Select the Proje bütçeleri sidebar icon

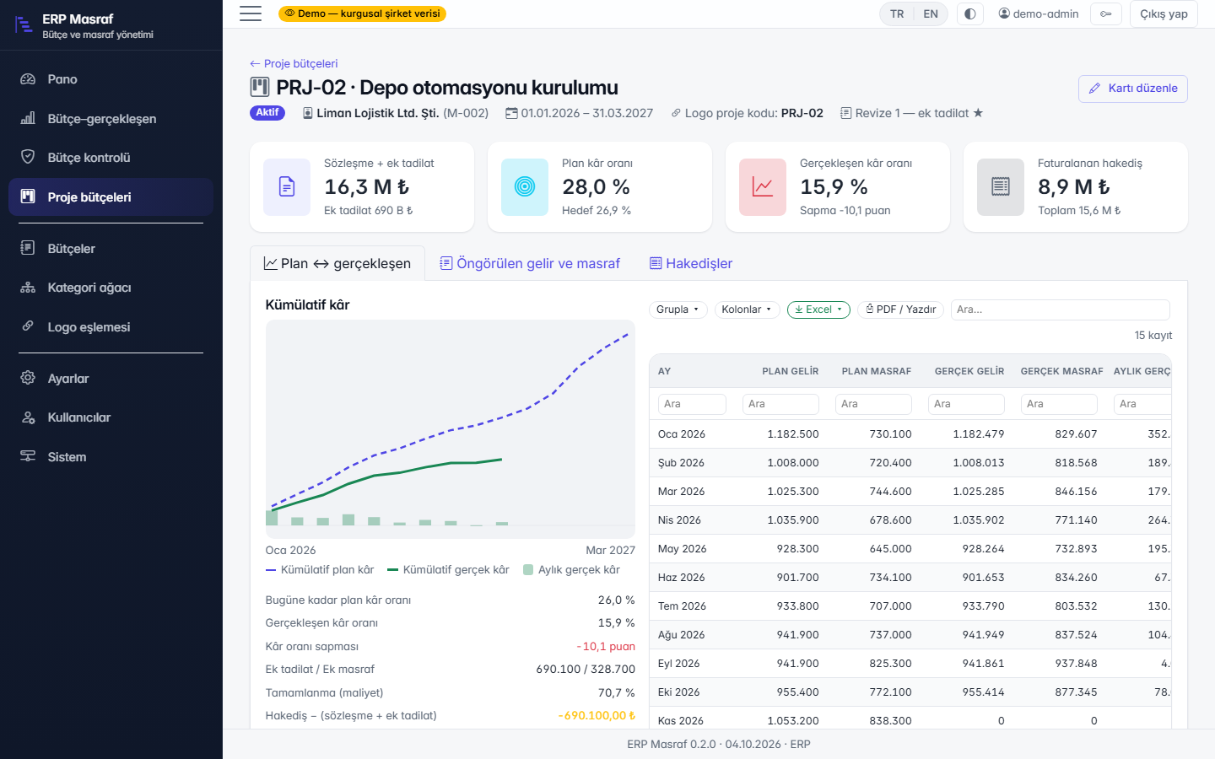tap(28, 196)
